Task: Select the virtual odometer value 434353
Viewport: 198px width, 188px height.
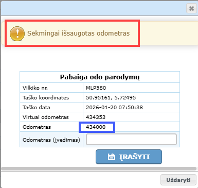Action: point(96,117)
